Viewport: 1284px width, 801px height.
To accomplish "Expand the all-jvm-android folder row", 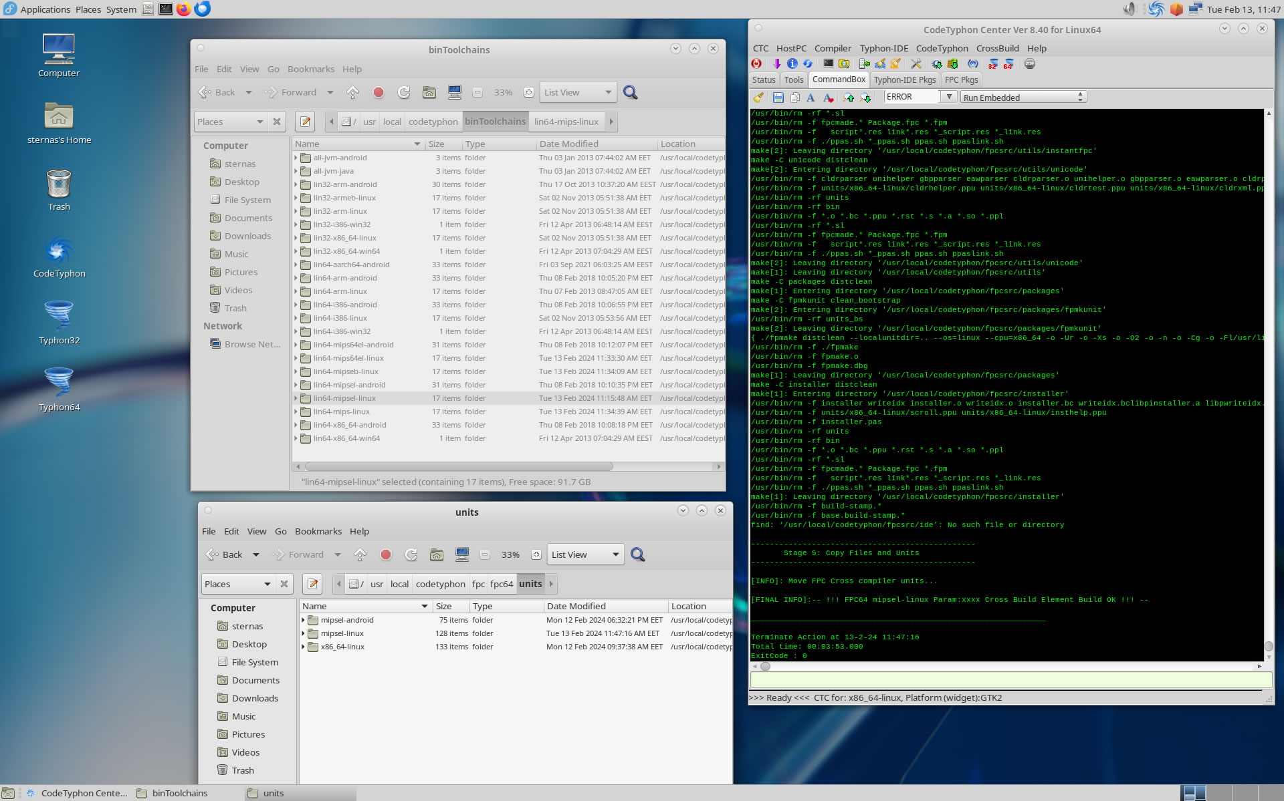I will tap(296, 158).
